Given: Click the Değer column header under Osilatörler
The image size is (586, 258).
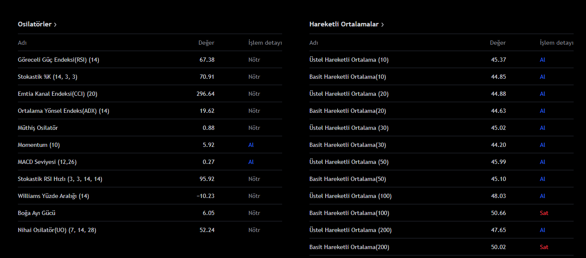Looking at the screenshot, I should click(x=206, y=43).
